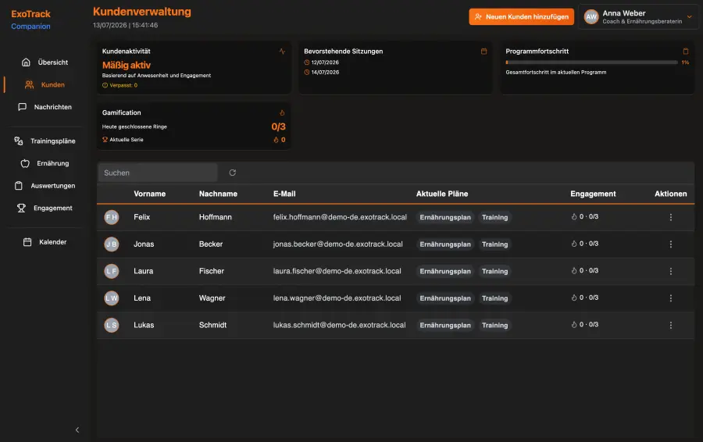Click Felix Hoffmann's FH avatar
This screenshot has height=442, width=703.
[x=112, y=217]
